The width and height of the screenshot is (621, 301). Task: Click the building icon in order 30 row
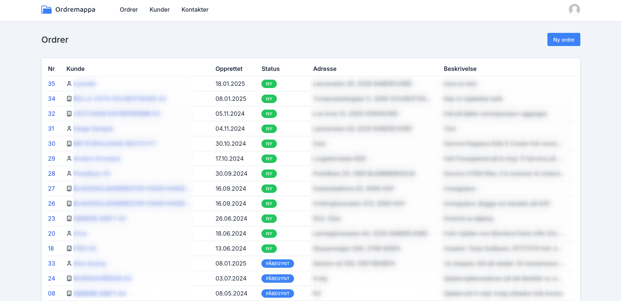[x=69, y=144]
